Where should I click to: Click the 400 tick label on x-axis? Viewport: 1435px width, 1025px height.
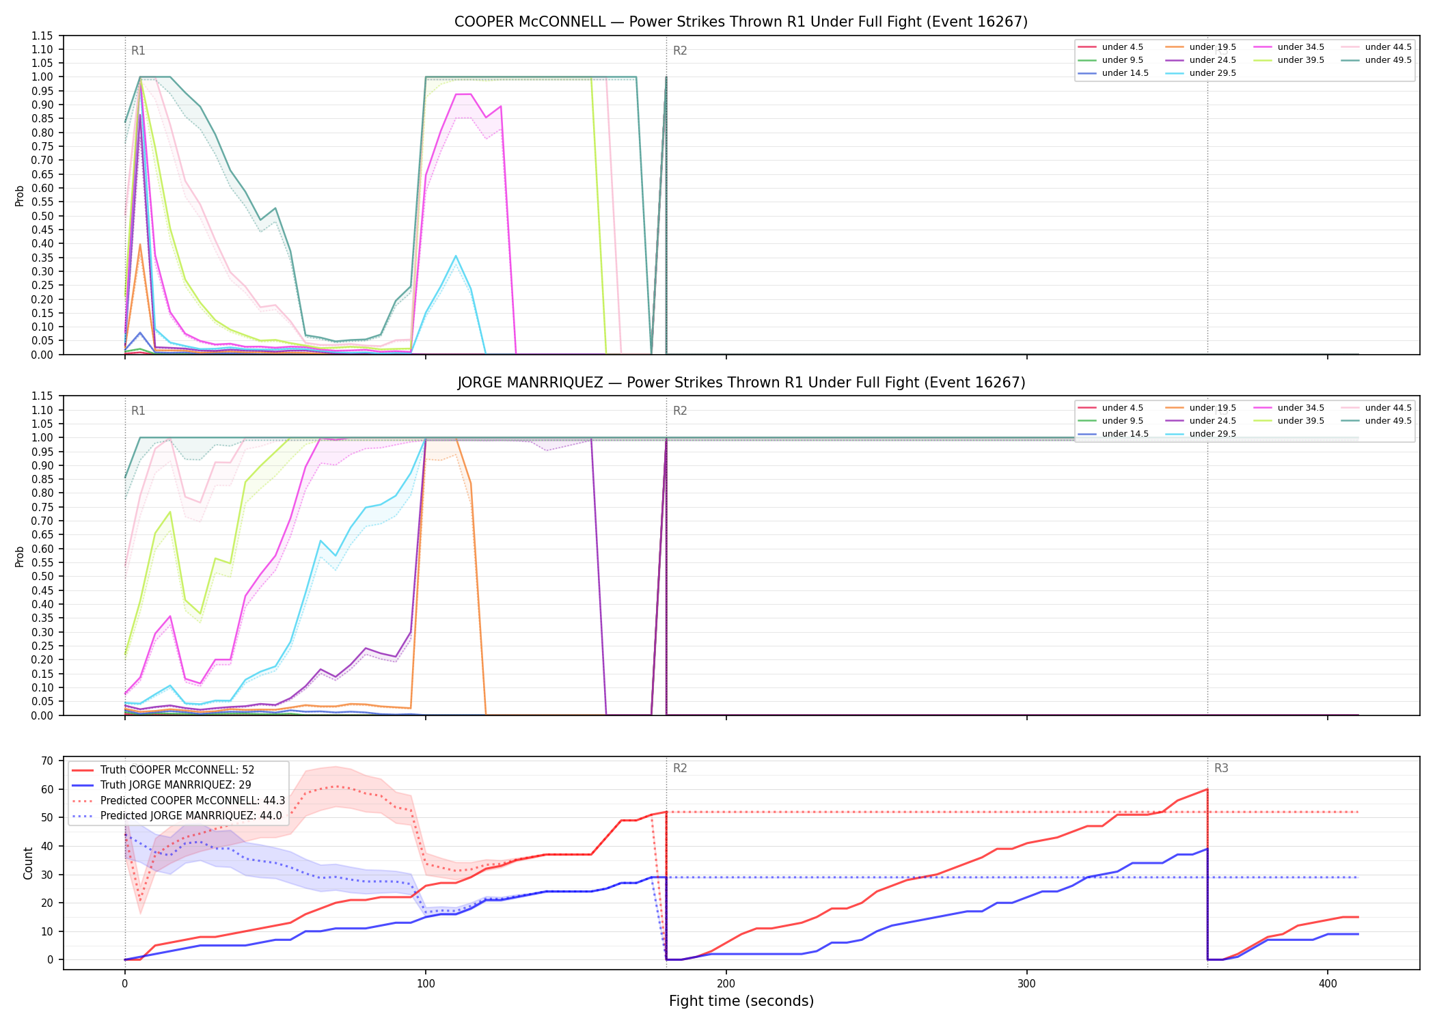tap(1327, 983)
